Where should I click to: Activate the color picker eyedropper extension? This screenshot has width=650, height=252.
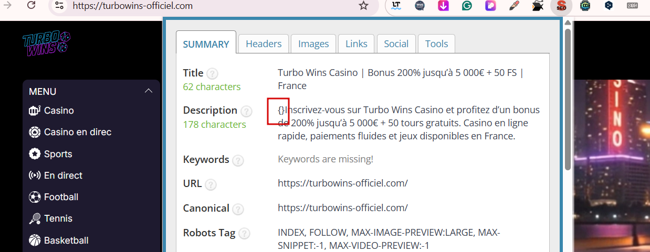(x=514, y=6)
